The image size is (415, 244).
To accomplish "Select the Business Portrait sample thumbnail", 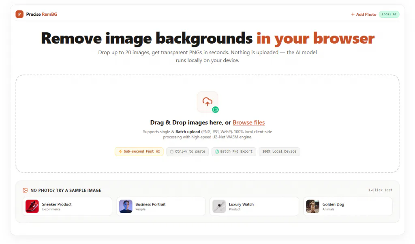I will tap(126, 206).
